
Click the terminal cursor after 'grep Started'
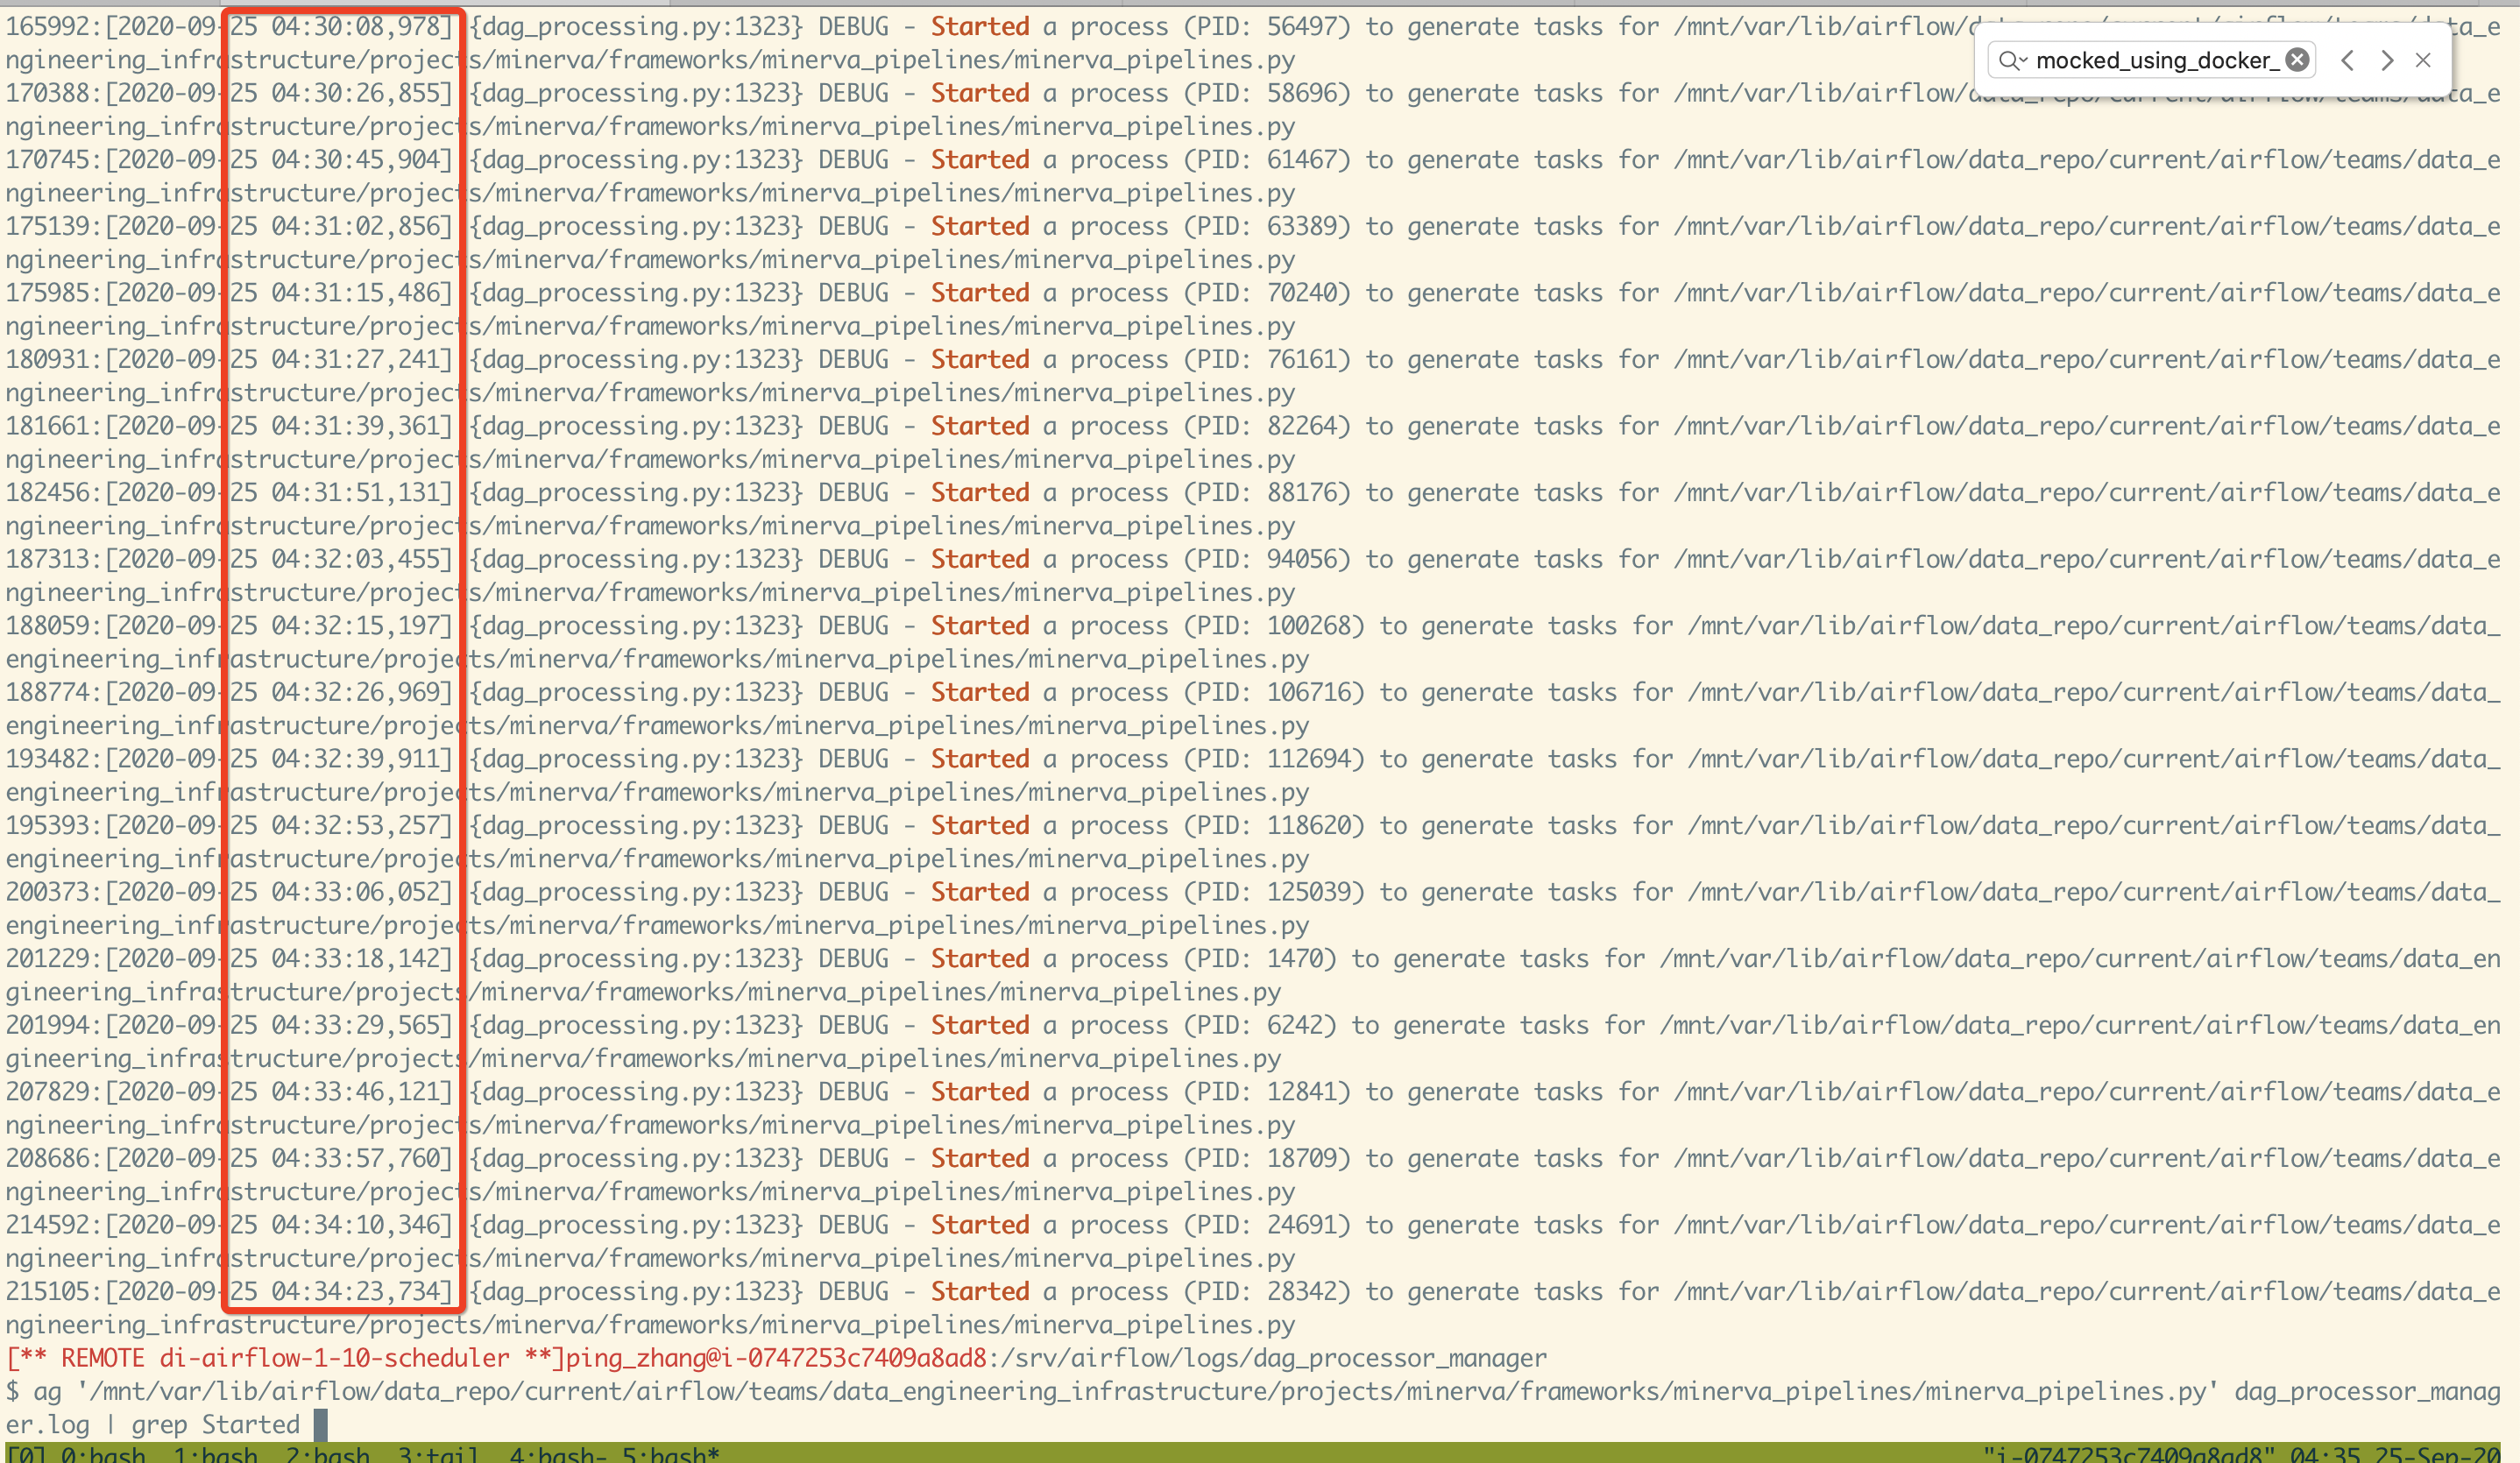tap(320, 1424)
